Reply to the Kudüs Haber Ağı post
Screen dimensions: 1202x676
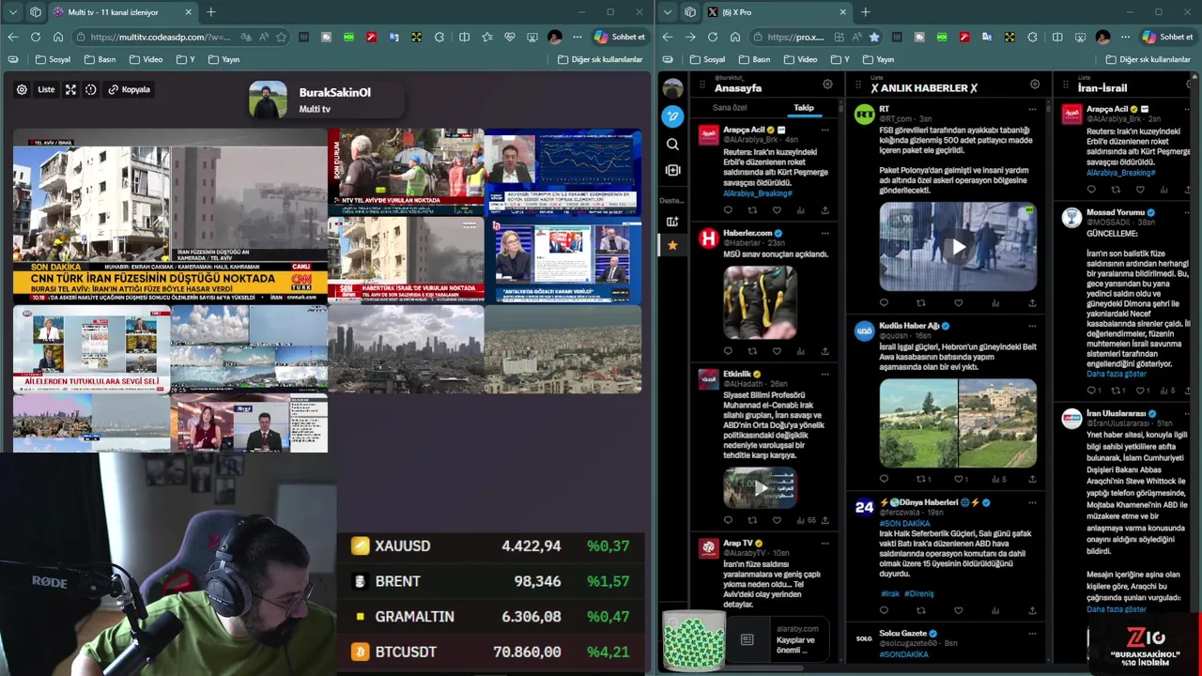pos(884,479)
